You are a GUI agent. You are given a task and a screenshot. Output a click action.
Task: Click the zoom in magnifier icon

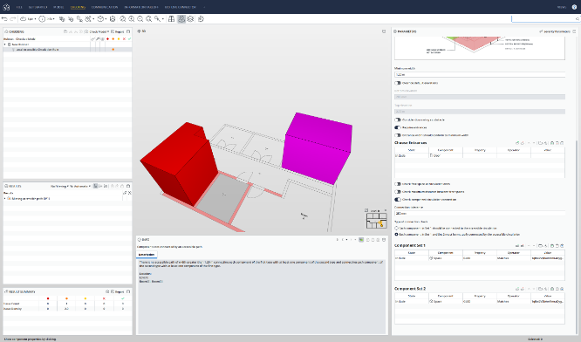coord(132,19)
